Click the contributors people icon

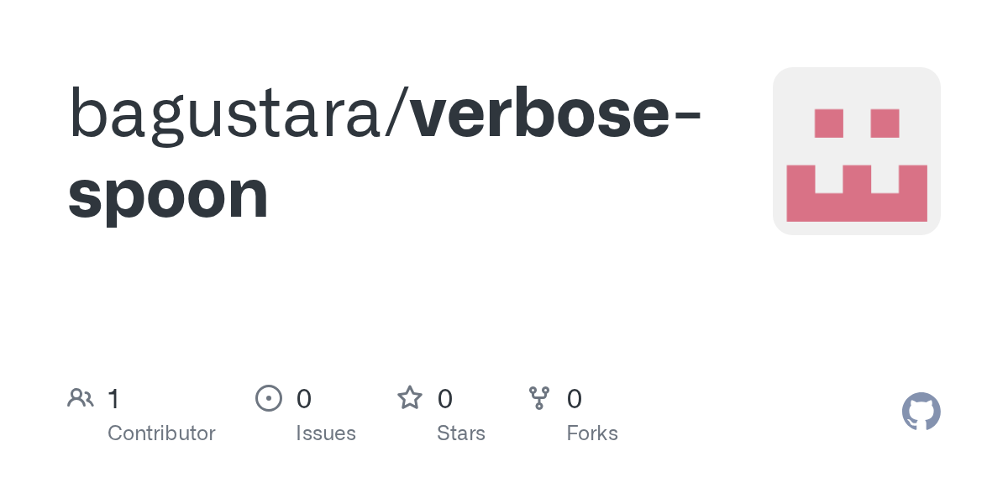tap(80, 397)
